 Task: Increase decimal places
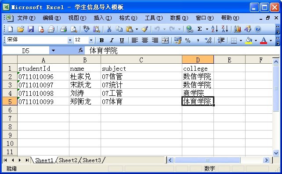(208, 40)
